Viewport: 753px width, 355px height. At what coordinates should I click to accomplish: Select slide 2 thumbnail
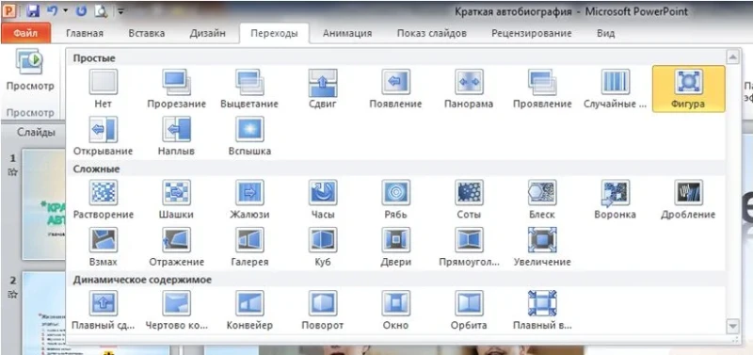pos(43,314)
